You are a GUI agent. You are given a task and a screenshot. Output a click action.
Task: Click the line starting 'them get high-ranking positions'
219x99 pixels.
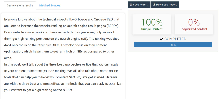point(62,39)
